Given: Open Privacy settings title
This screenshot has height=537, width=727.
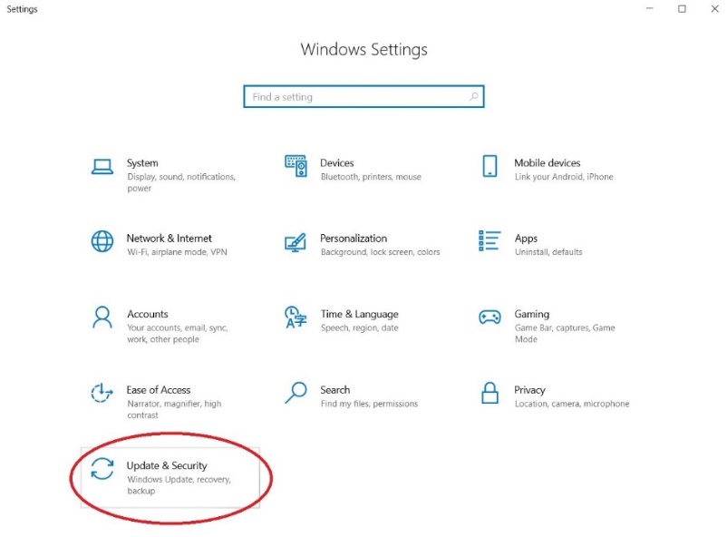Looking at the screenshot, I should [x=530, y=390].
